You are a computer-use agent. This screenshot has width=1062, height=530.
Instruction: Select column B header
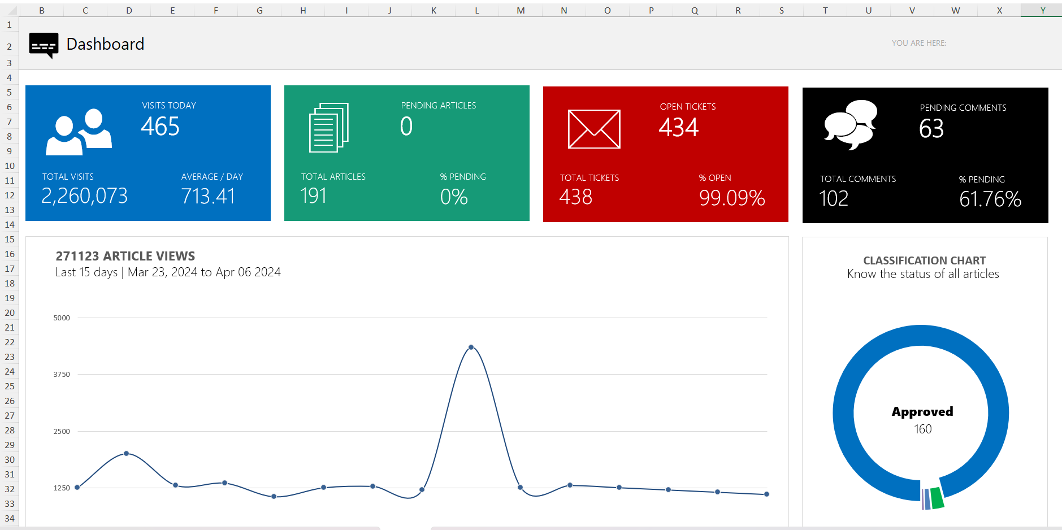coord(42,10)
